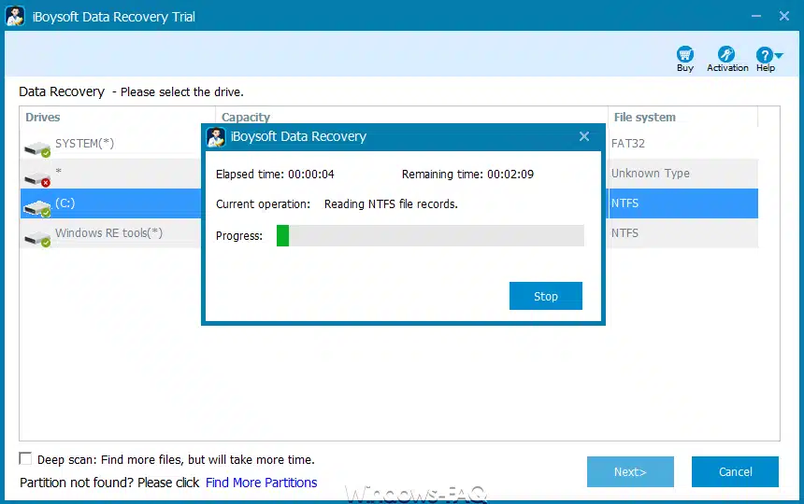Click the Cancel button
This screenshot has height=504, width=804.
(735, 471)
